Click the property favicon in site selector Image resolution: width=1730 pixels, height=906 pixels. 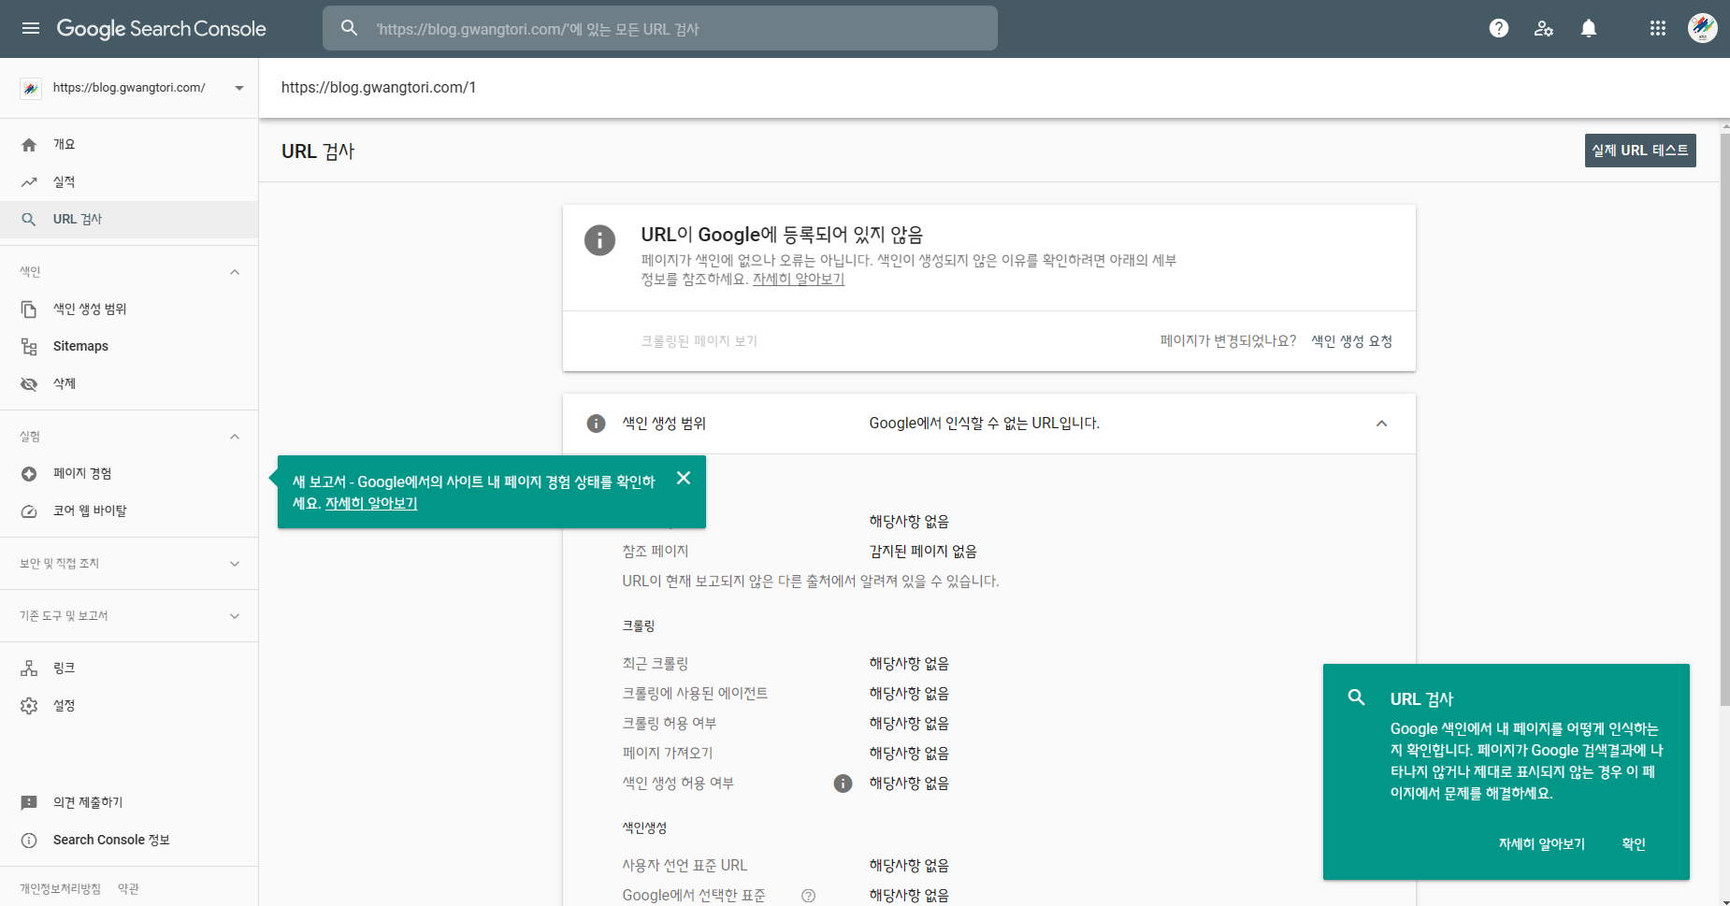pos(31,88)
